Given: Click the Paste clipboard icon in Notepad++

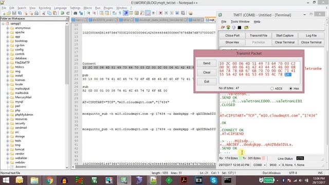Looking at the screenshot, I should (55, 13).
